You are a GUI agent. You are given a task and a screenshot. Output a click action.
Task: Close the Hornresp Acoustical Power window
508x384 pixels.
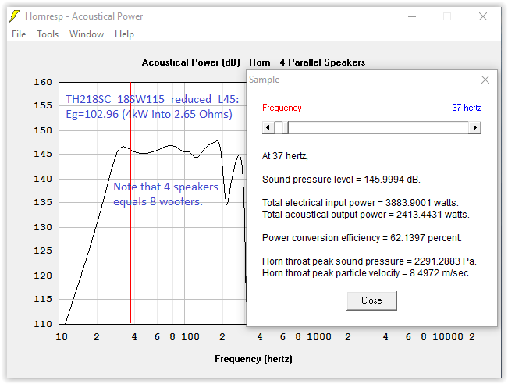point(483,16)
